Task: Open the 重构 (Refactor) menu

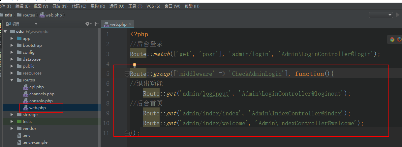Action: click(x=99, y=6)
